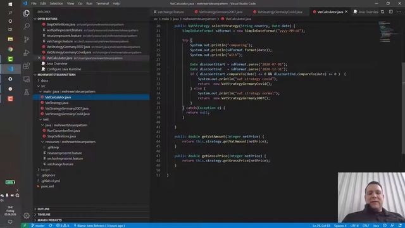Open Chrome from the taskbar

point(10,49)
